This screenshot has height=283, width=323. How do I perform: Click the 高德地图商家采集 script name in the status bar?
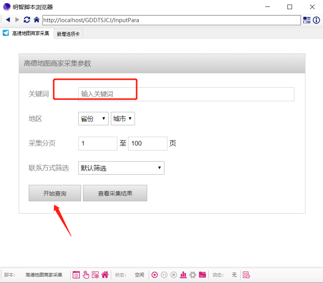44,275
